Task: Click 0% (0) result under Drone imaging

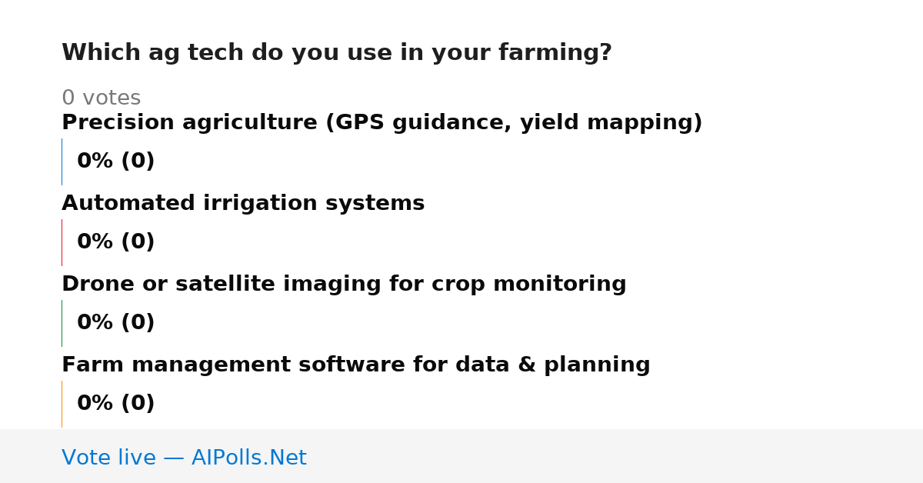Action: pos(115,323)
